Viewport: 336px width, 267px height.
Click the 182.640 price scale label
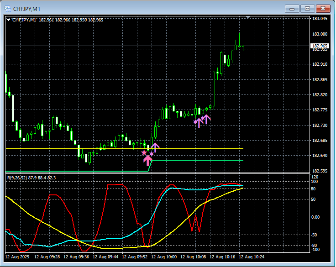coord(320,156)
